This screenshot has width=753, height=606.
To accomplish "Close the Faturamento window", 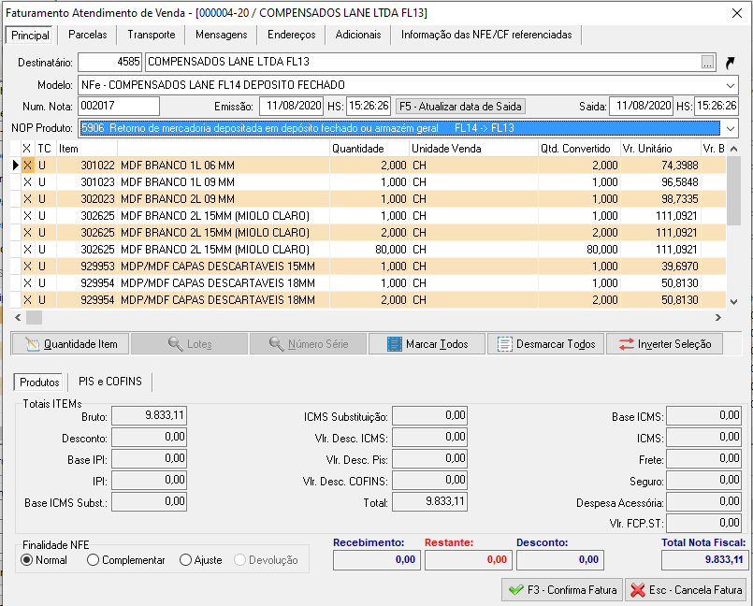I will coord(737,13).
